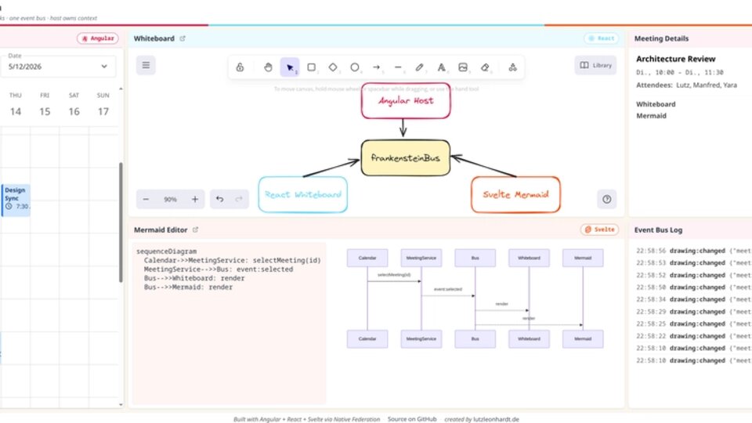
Task: Select the Selection arrow tool
Action: pos(290,67)
